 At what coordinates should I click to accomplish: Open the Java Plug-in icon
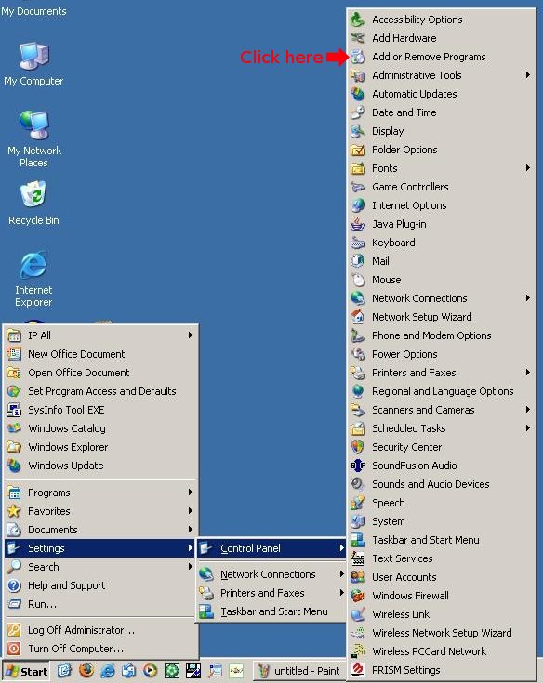(x=358, y=224)
